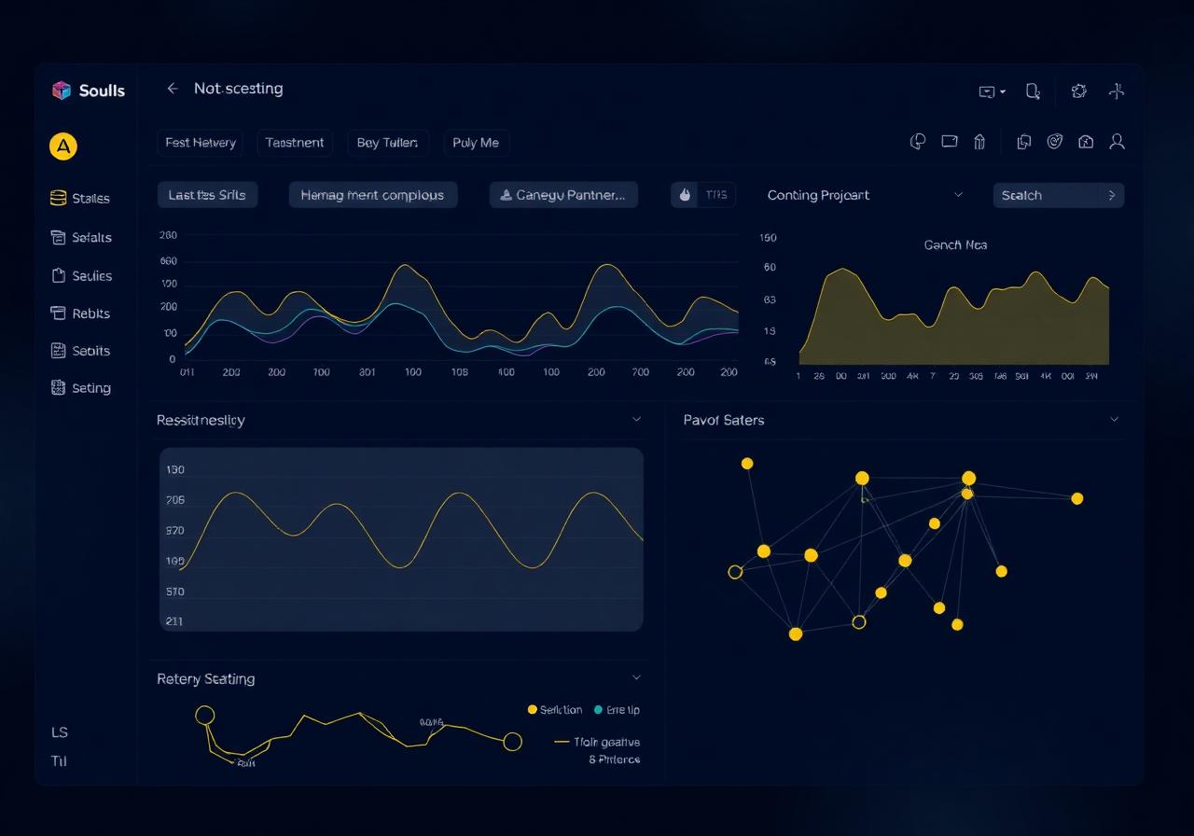The height and width of the screenshot is (836, 1194).
Task: Click the Resstitnesliiy panel heading
Action: click(201, 421)
